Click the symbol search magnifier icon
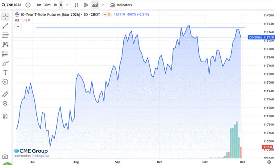The height and width of the screenshot is (165, 275). [4, 5]
